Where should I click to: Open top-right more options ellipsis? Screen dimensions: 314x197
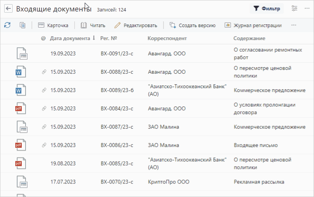(307, 8)
